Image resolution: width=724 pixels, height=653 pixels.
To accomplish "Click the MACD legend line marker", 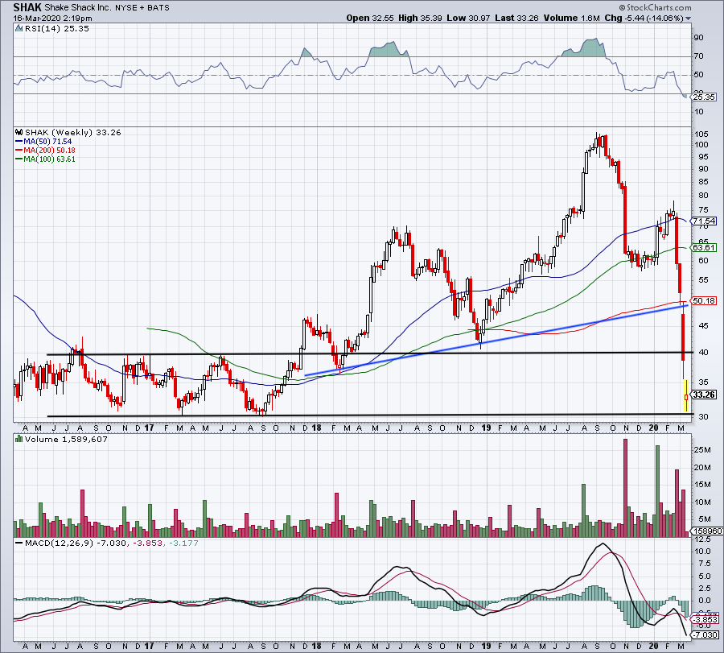I will pos(19,543).
